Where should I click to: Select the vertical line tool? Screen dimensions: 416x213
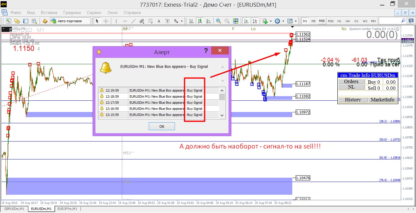point(116,21)
